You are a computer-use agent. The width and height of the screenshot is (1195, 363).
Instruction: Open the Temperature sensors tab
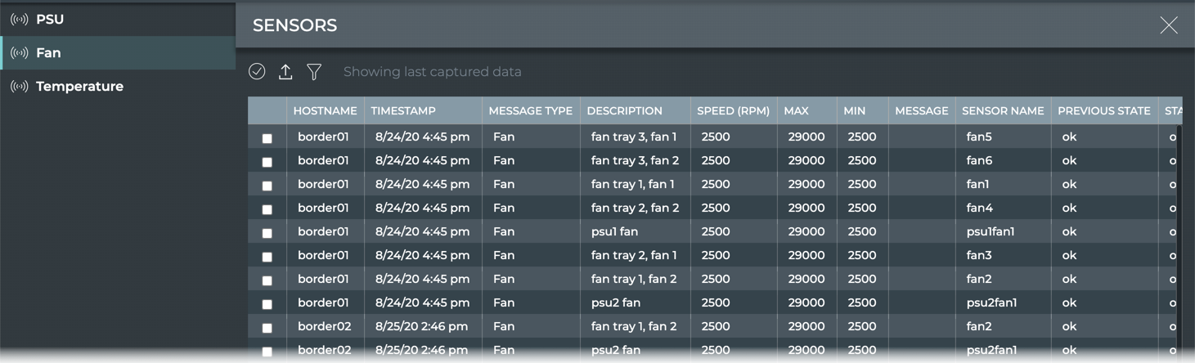point(79,87)
